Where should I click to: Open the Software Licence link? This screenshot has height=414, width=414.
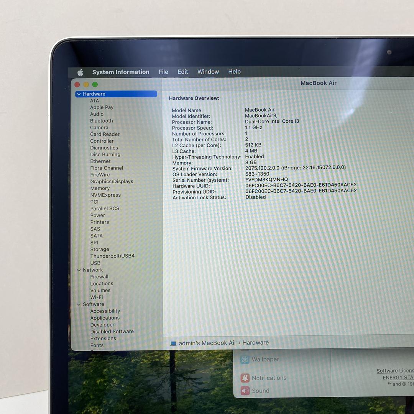click(x=395, y=371)
